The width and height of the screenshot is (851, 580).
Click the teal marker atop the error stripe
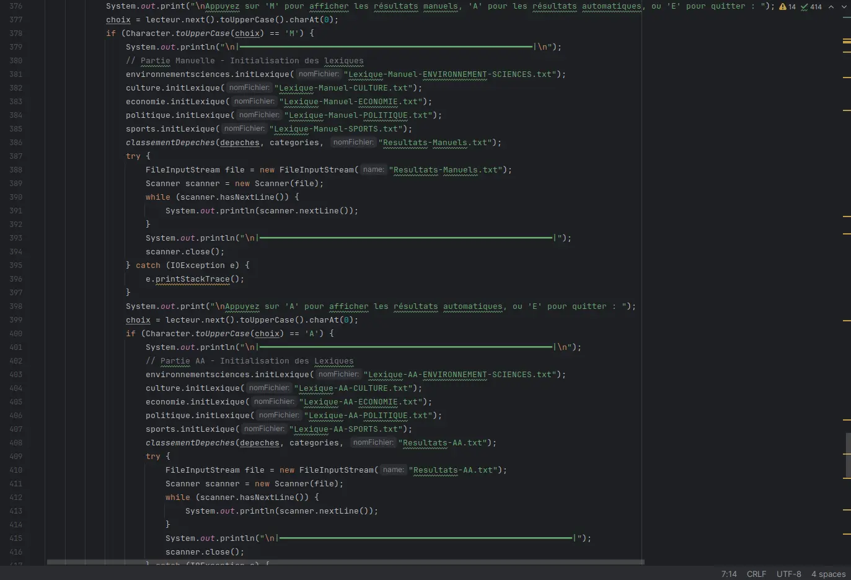[x=847, y=17]
